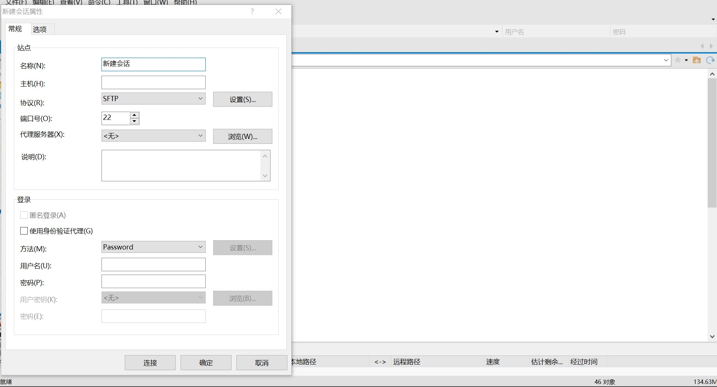This screenshot has height=387, width=717.
Task: Click the 经过时间 column header
Action: tap(588, 362)
